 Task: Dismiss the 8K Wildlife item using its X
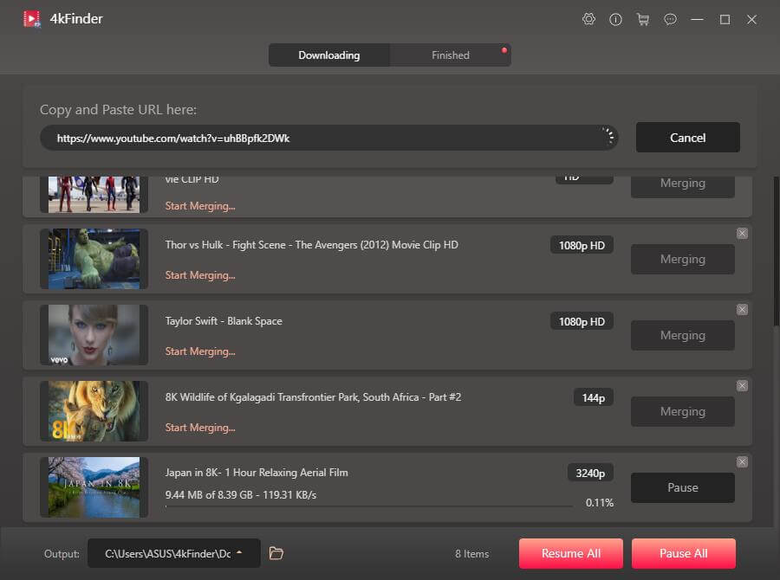coord(742,385)
